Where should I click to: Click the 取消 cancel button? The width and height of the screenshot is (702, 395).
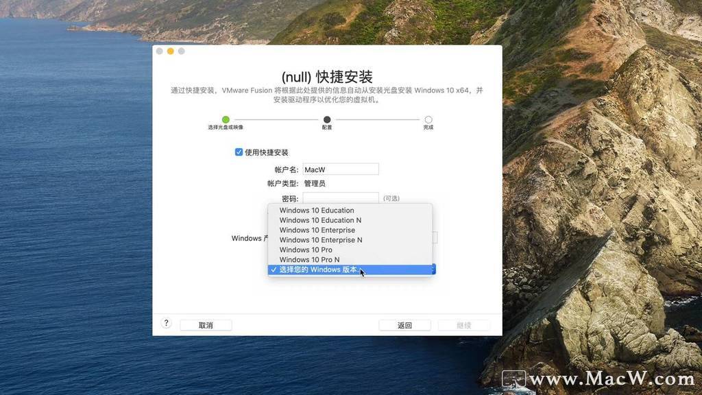[x=206, y=325]
